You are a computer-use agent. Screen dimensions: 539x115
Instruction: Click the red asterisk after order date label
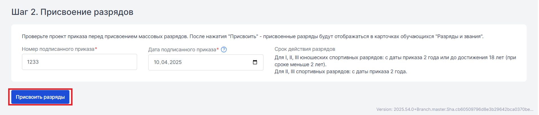218,49
